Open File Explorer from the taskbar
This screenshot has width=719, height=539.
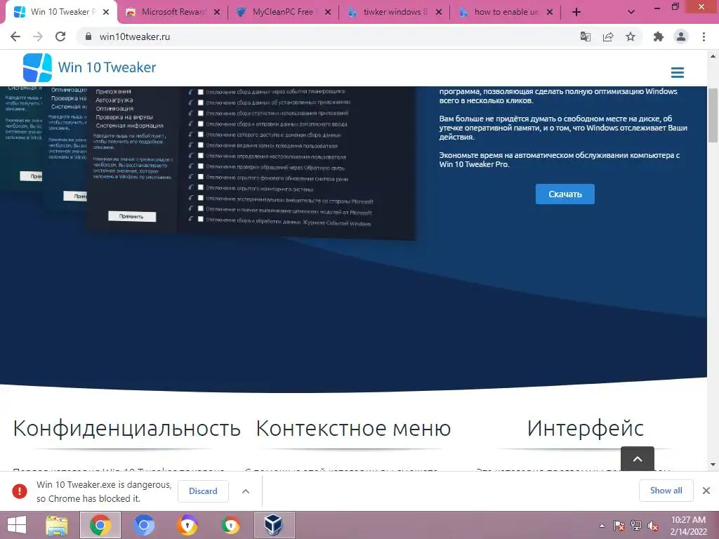coord(57,525)
